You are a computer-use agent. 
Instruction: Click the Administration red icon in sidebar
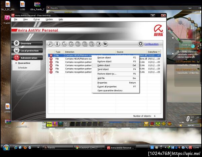coord(16,58)
